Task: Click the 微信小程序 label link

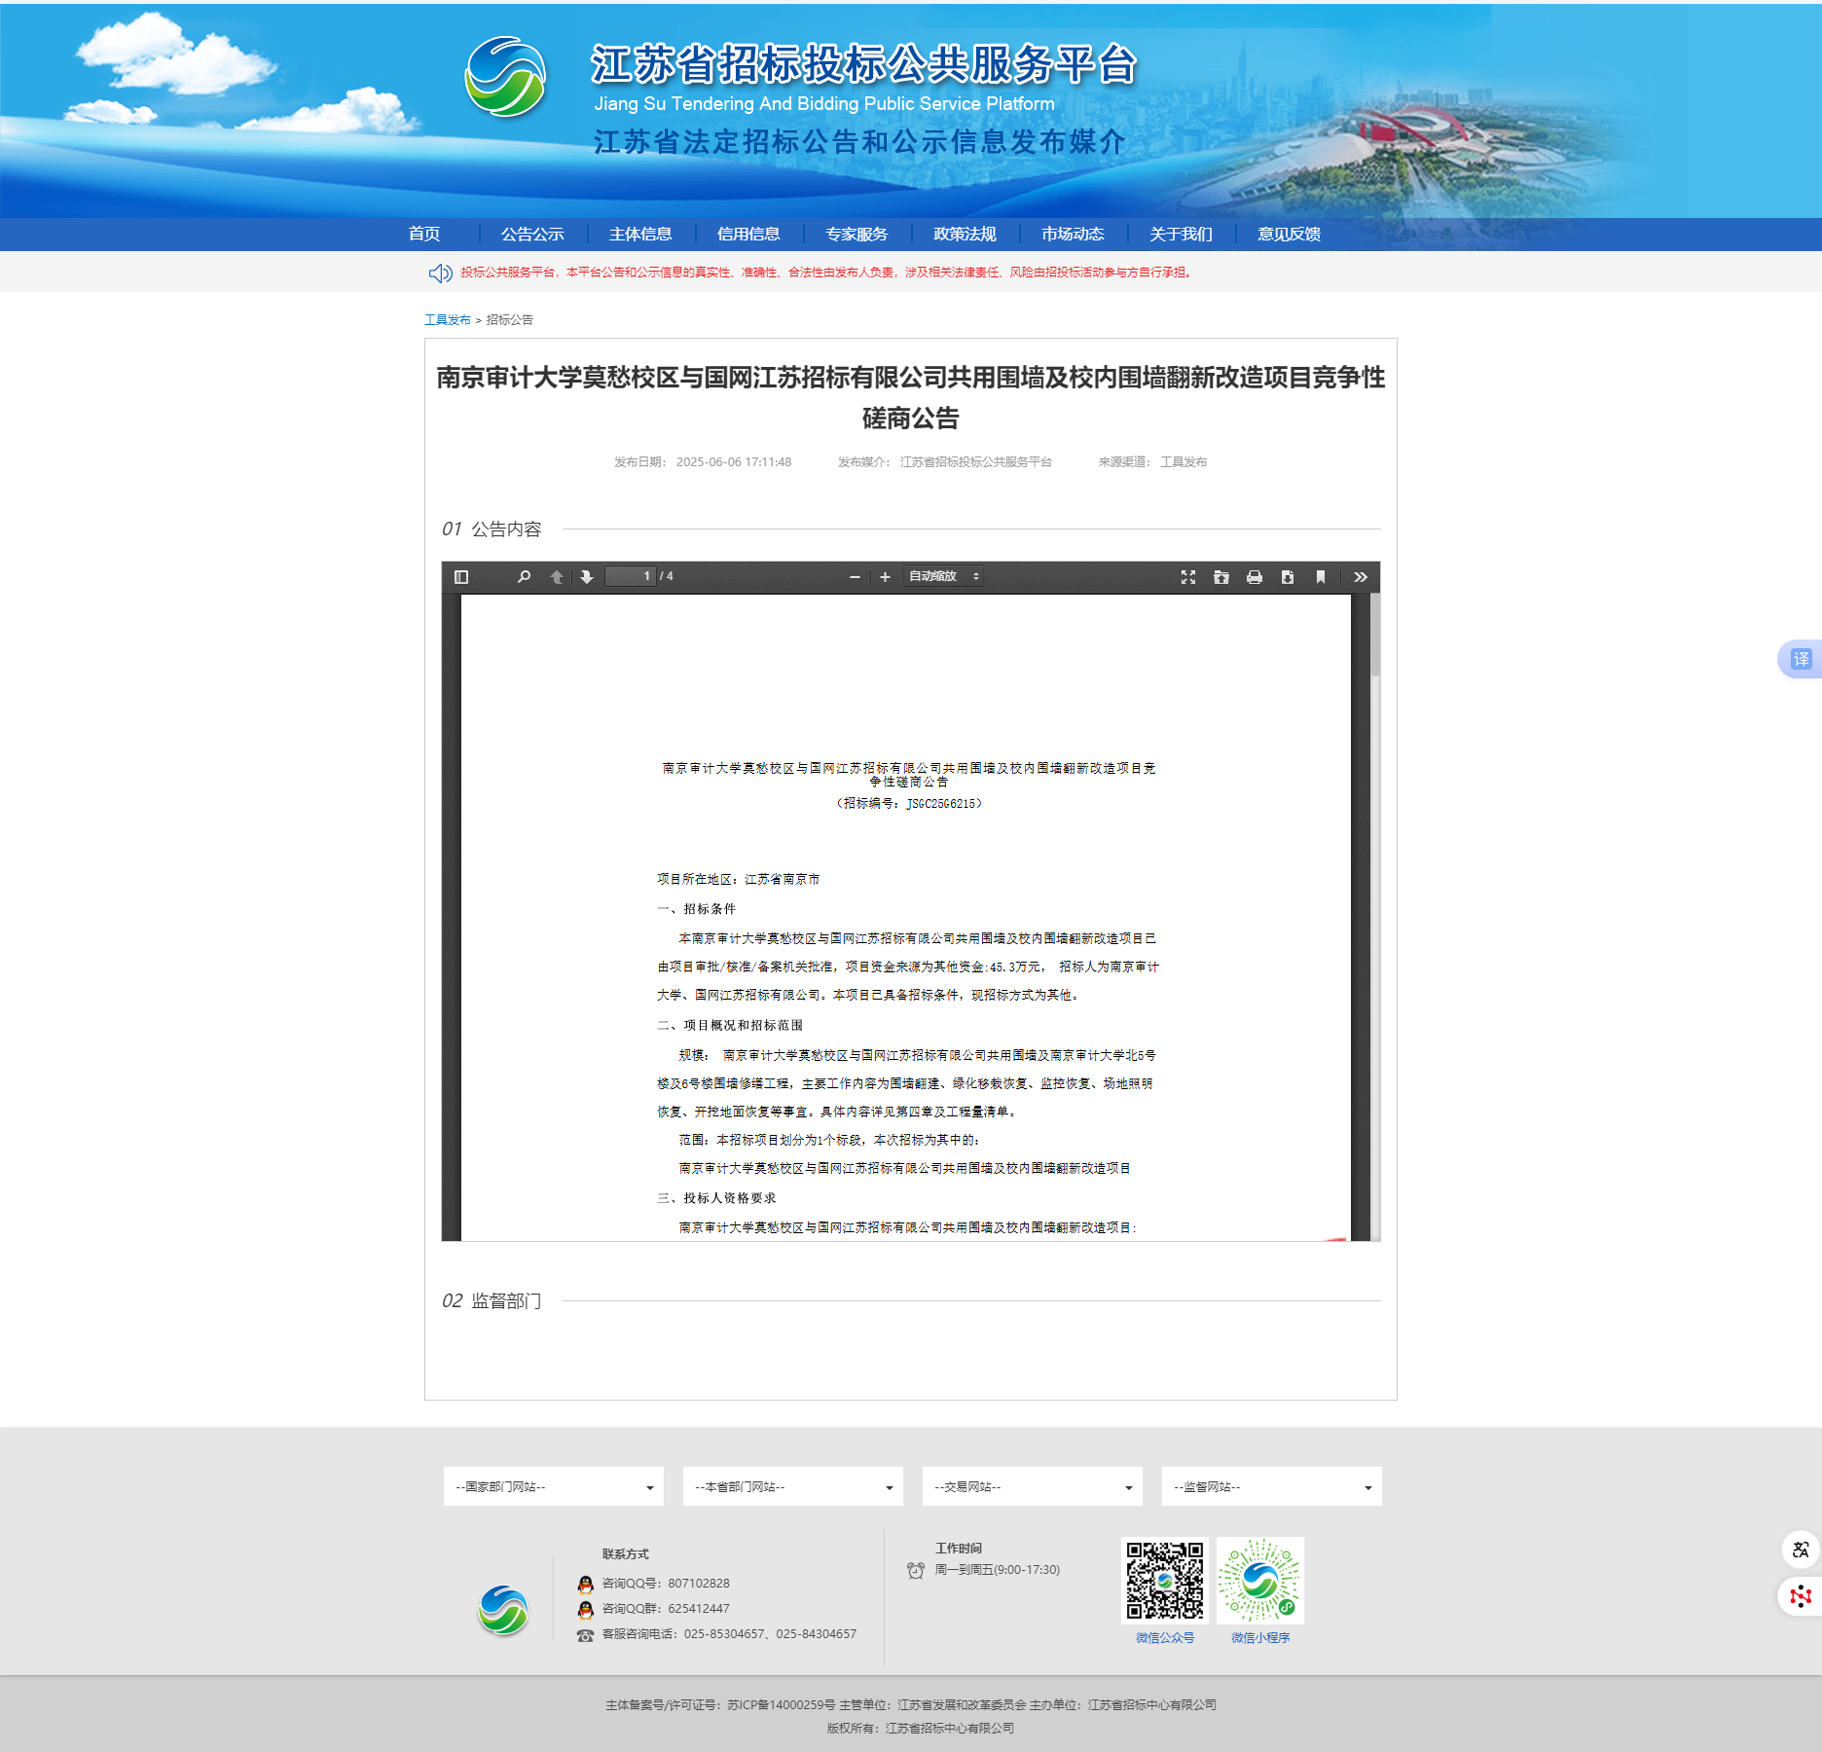Action: pos(1260,1638)
